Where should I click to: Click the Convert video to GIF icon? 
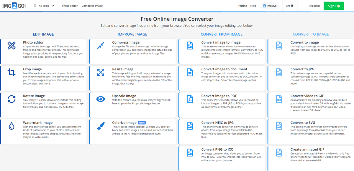pos(279,99)
